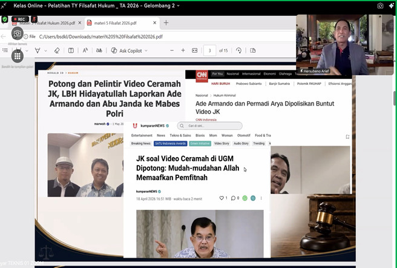Click the Translate icon in PDF toolbar
The width and height of the screenshot is (397, 268).
99,50
